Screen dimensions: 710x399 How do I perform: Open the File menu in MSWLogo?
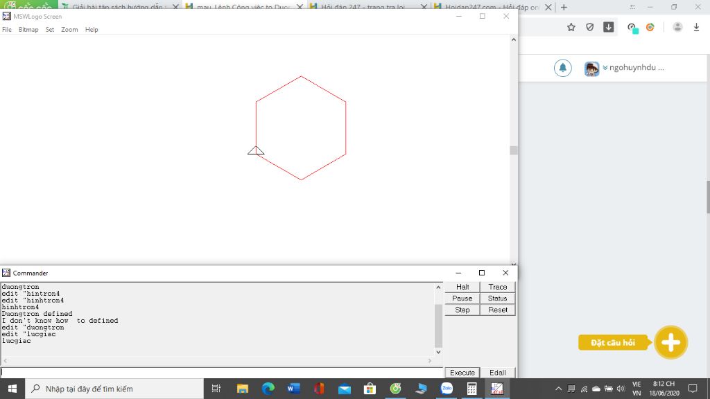pos(7,29)
